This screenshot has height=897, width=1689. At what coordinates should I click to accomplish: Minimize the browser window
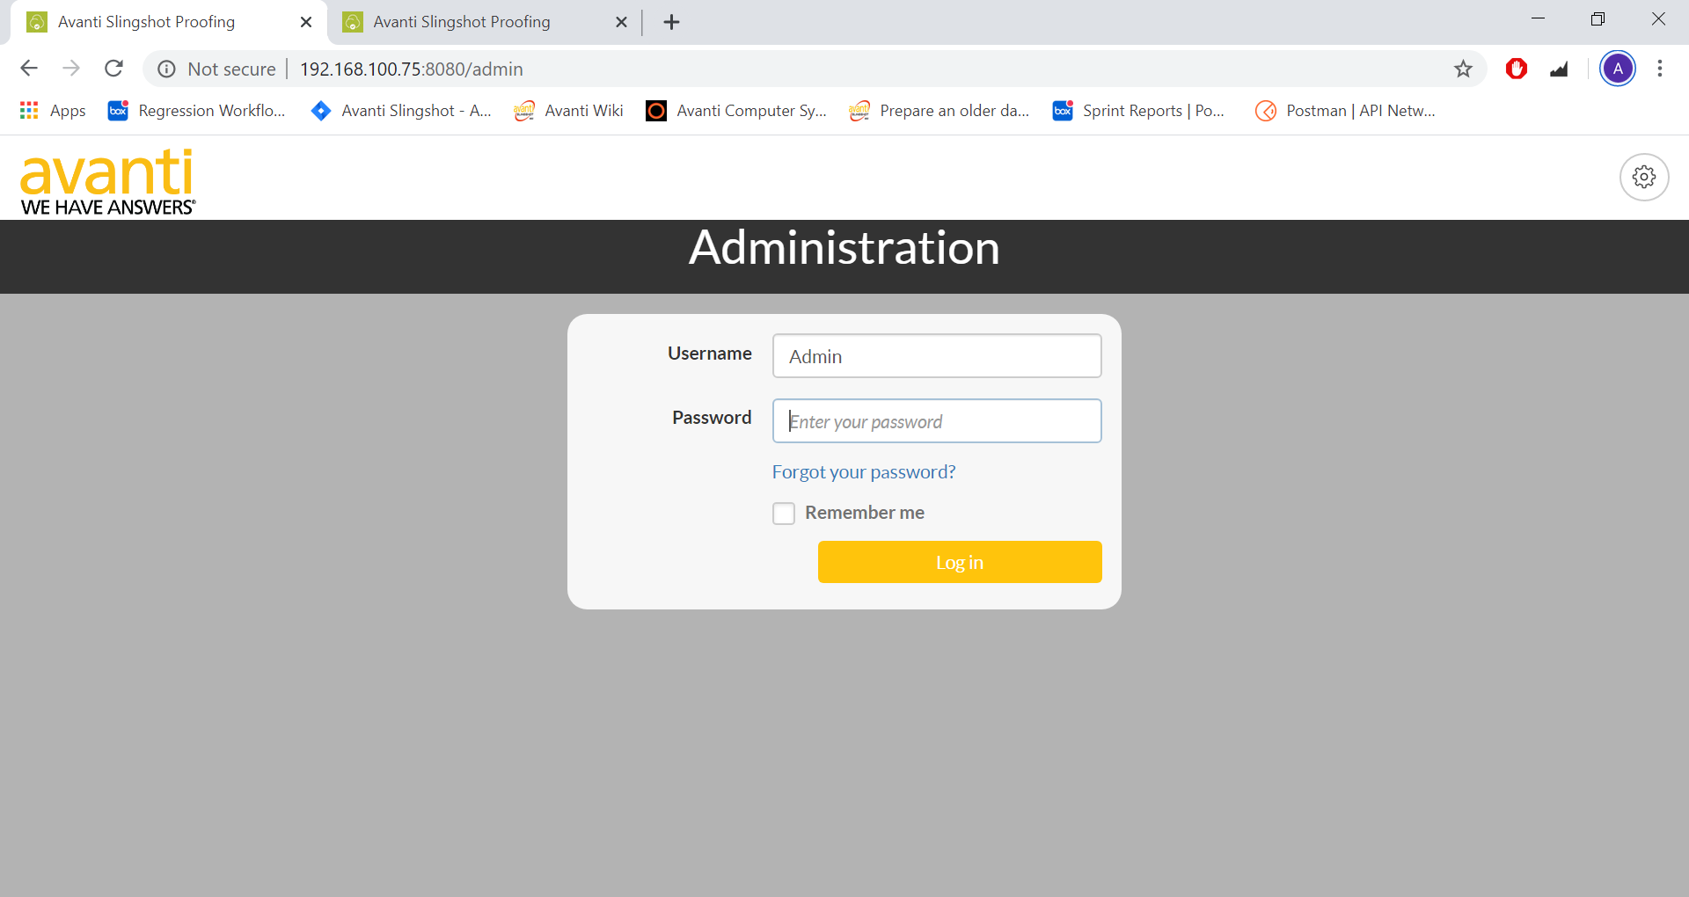tap(1538, 18)
